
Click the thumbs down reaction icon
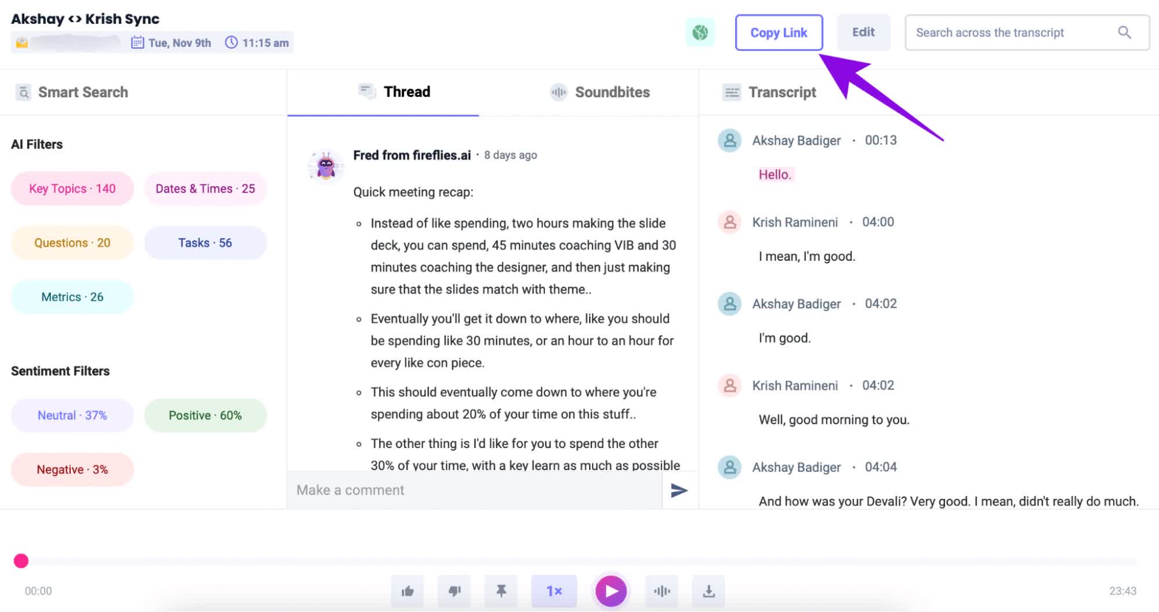pos(454,591)
